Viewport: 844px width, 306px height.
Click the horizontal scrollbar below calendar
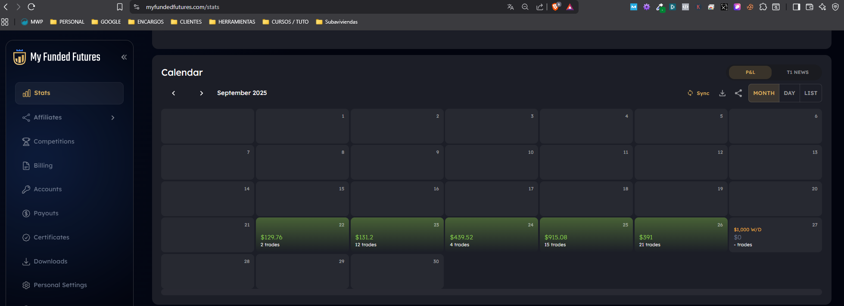click(x=491, y=292)
